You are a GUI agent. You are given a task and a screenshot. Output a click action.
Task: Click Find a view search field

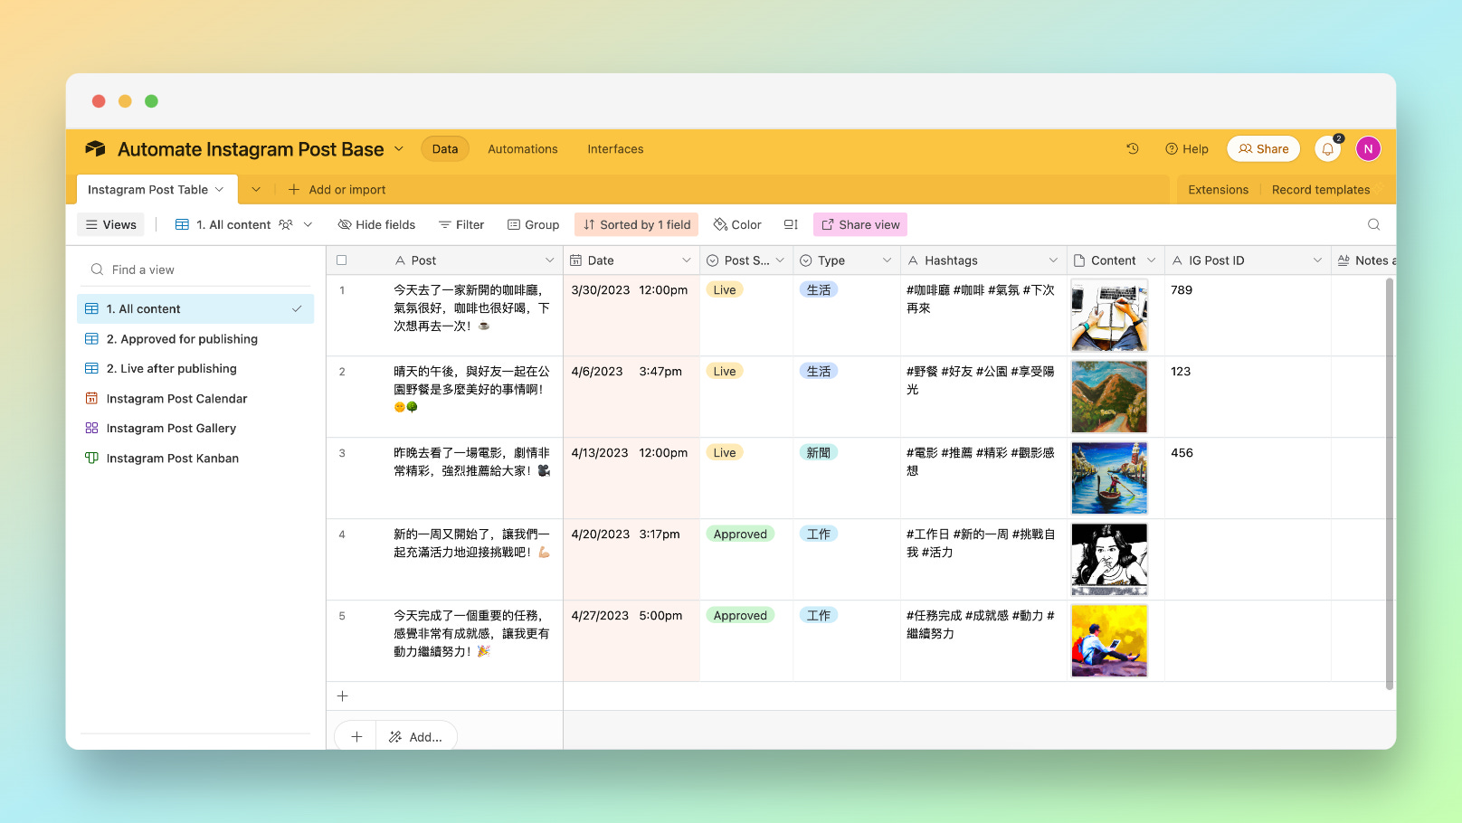click(195, 270)
